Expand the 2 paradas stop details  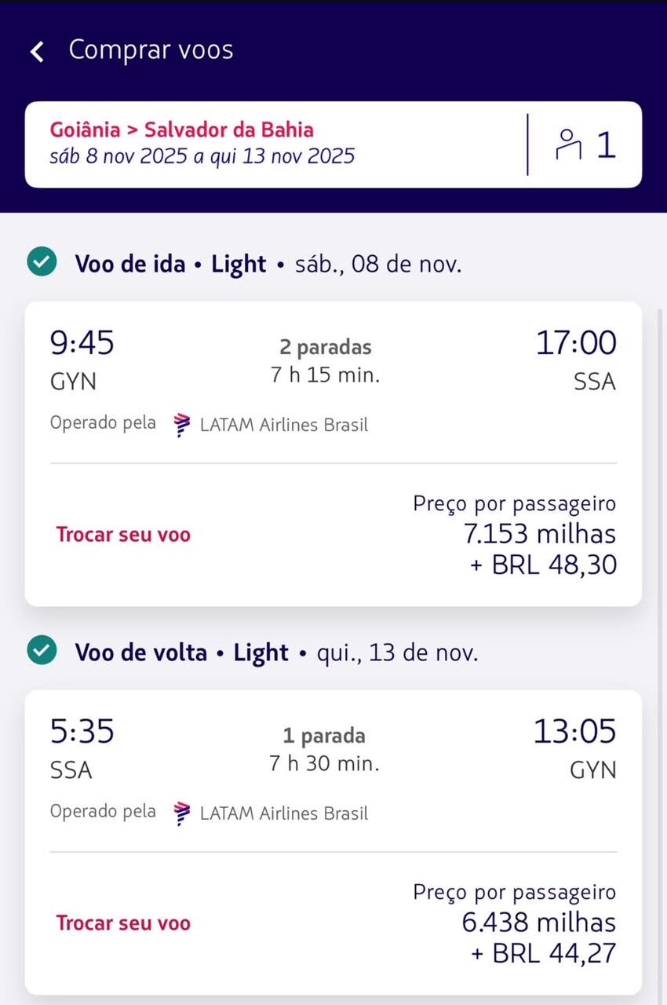325,347
